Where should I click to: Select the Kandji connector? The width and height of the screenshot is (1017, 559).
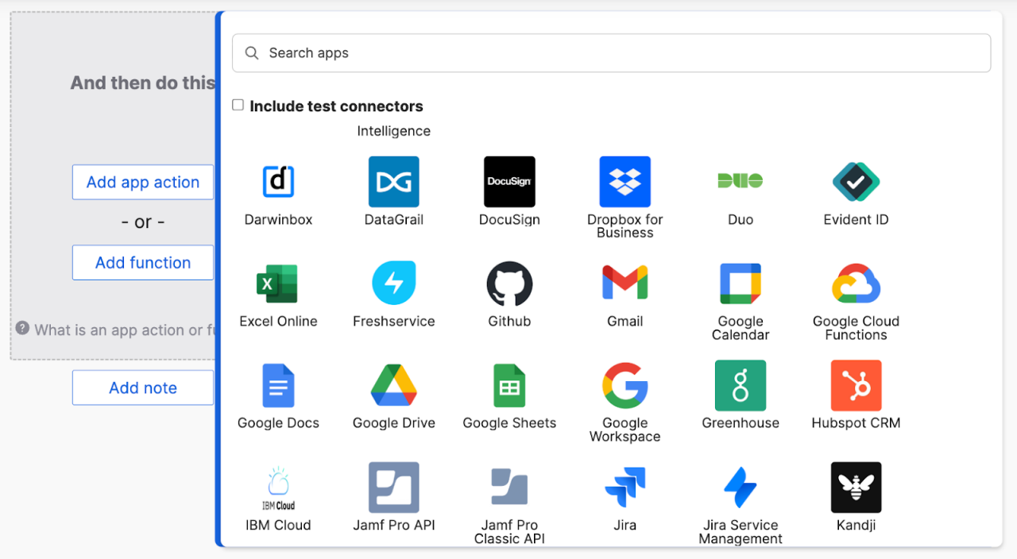856,487
